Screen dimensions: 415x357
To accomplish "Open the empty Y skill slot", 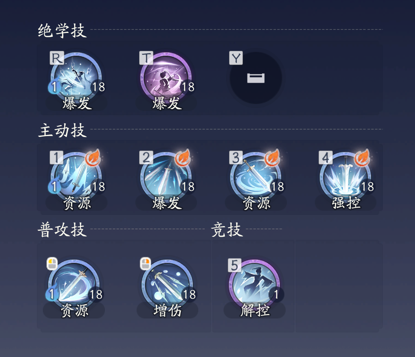I will point(256,78).
